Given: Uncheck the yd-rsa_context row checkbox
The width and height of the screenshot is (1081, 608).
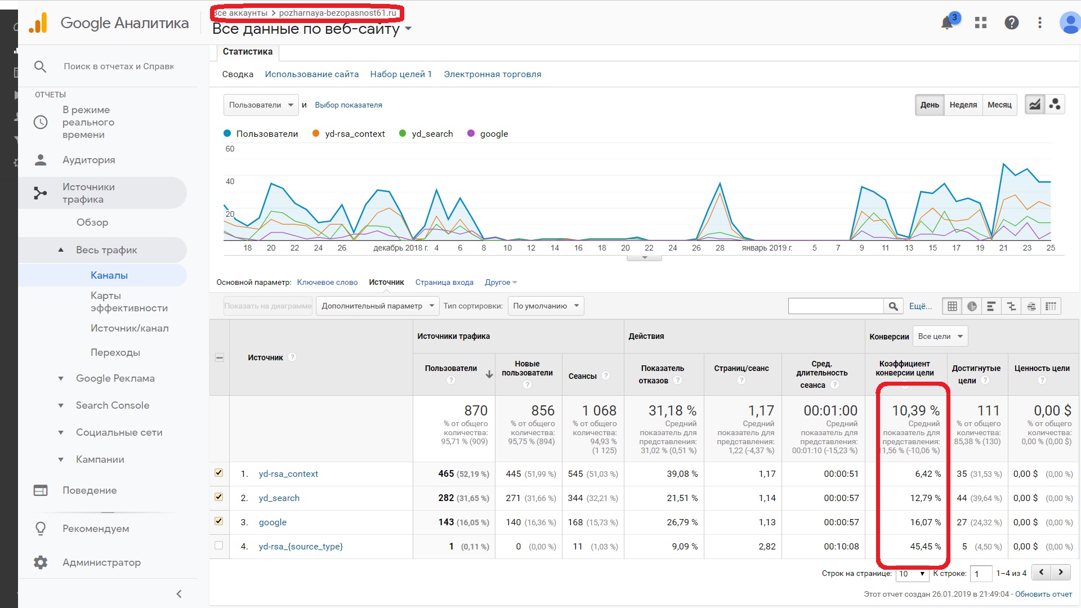Looking at the screenshot, I should coord(219,473).
